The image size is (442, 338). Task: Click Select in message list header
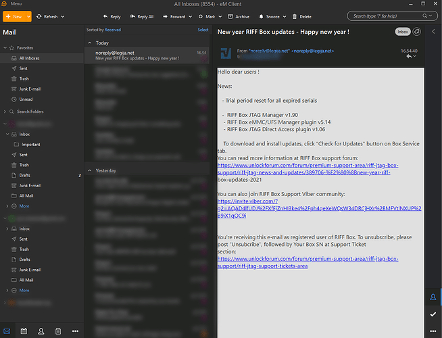[203, 30]
